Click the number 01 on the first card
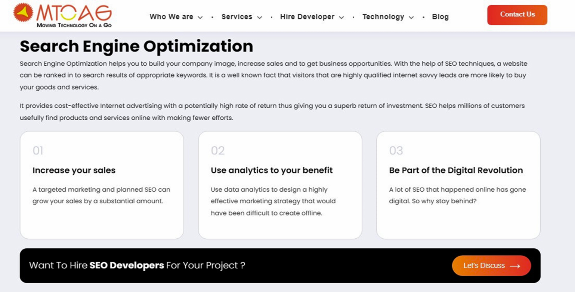 (x=38, y=151)
